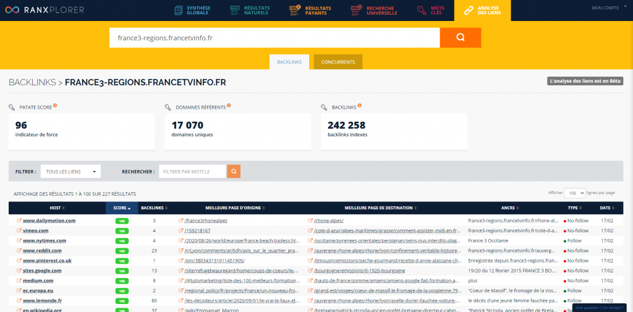Screen dimensions: 633x312
Task: Click external link icon beside www.reddit.com
Action: pyautogui.click(x=19, y=250)
